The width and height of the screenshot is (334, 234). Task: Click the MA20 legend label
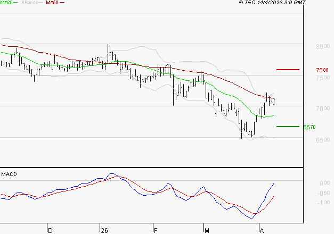tap(6, 3)
